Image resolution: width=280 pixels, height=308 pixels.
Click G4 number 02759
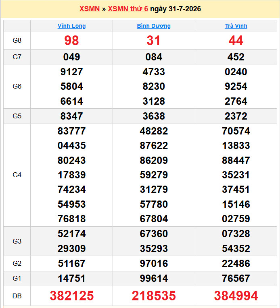point(236,219)
